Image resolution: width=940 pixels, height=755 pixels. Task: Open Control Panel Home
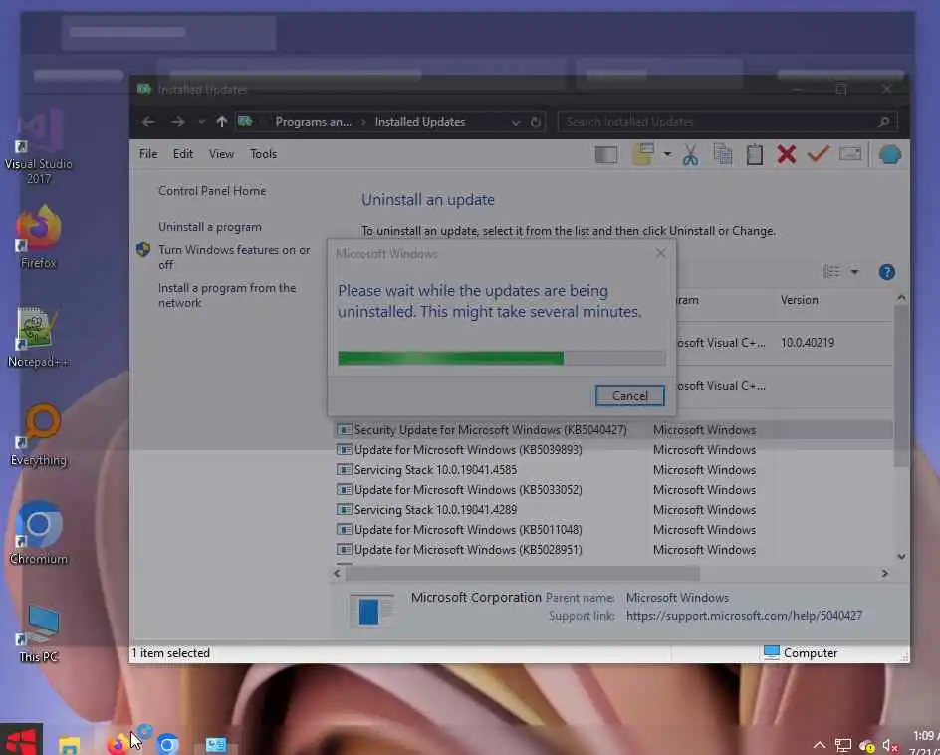click(212, 190)
